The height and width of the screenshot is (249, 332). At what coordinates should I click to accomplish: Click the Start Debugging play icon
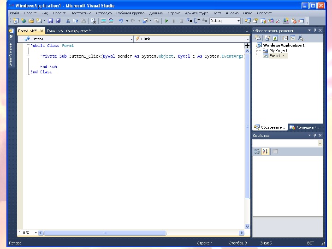(166, 21)
